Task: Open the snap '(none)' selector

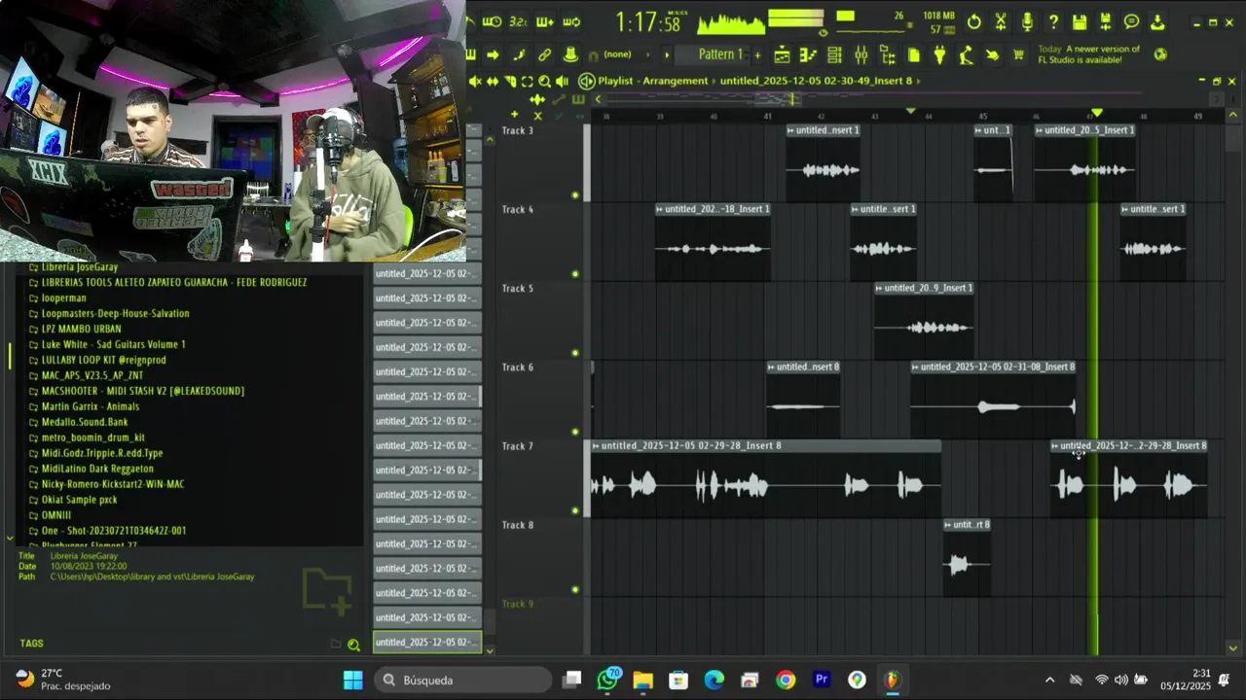Action: [x=620, y=54]
